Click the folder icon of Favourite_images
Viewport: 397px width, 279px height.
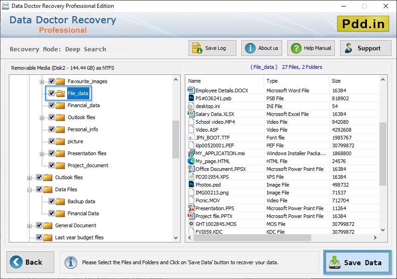pos(60,81)
